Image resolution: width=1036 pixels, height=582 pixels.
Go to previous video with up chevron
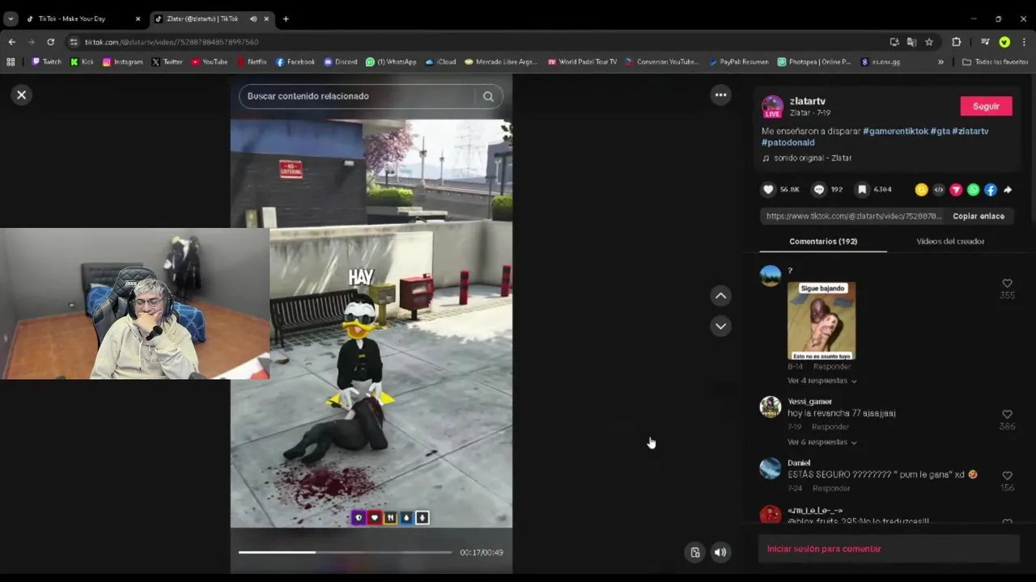720,296
